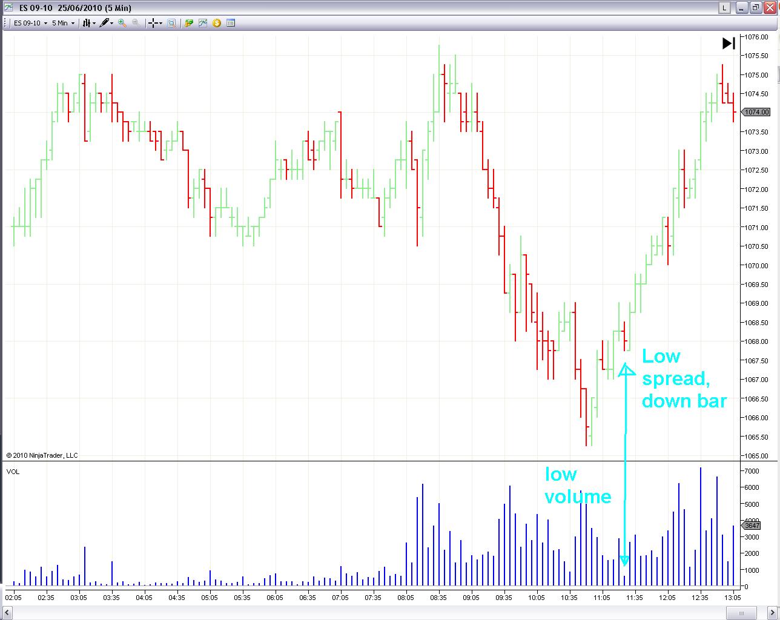Toggle the bar chart style button

(x=87, y=23)
